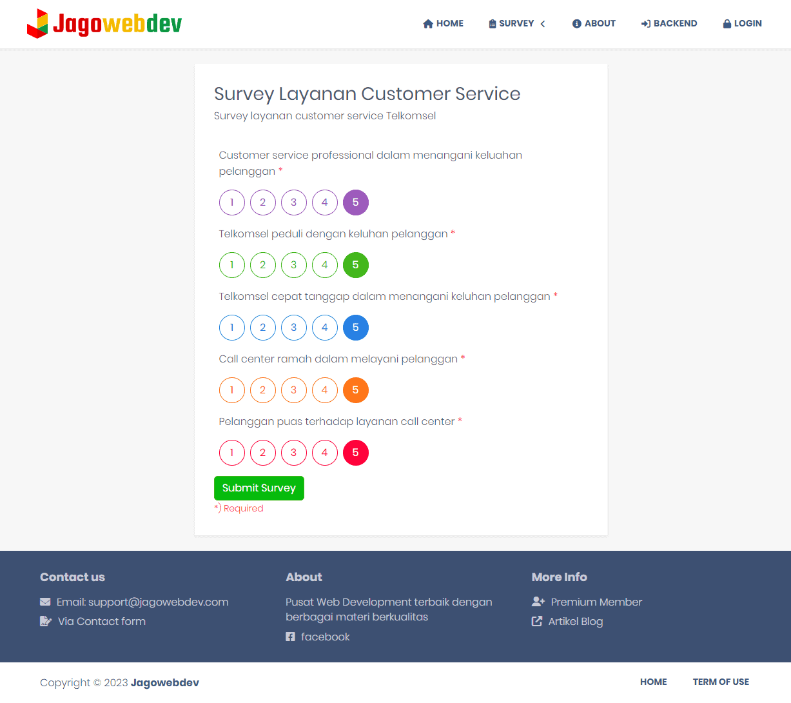The height and width of the screenshot is (703, 791).
Task: Choose green rating 2 for Telkomsel peduli
Action: (263, 265)
